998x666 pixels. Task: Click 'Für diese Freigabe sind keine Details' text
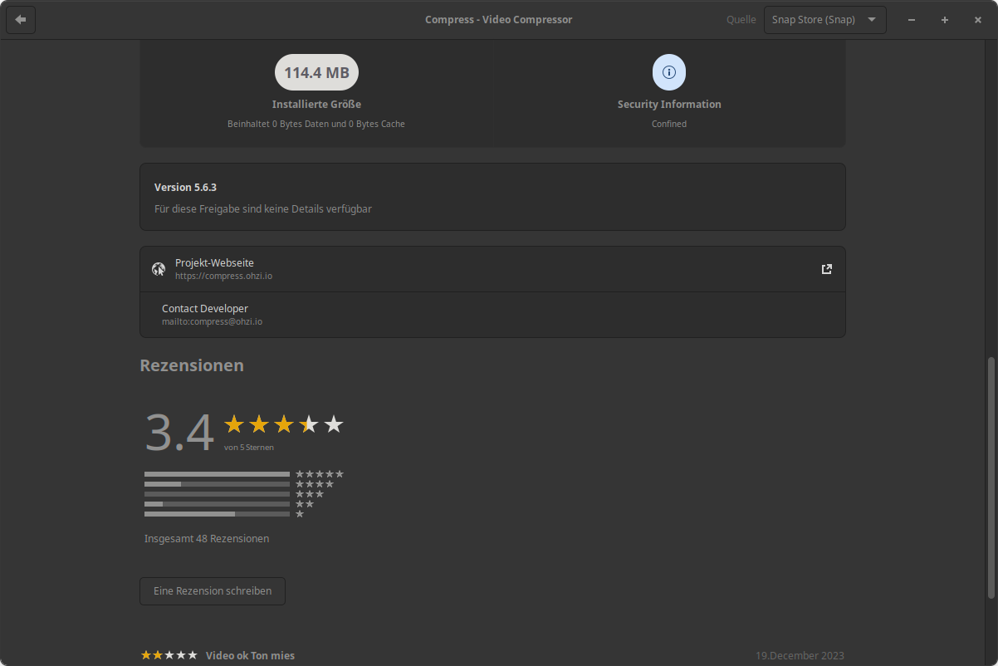tap(263, 209)
